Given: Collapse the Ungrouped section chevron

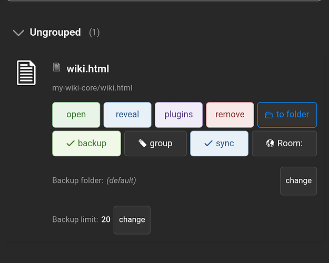Looking at the screenshot, I should point(18,33).
